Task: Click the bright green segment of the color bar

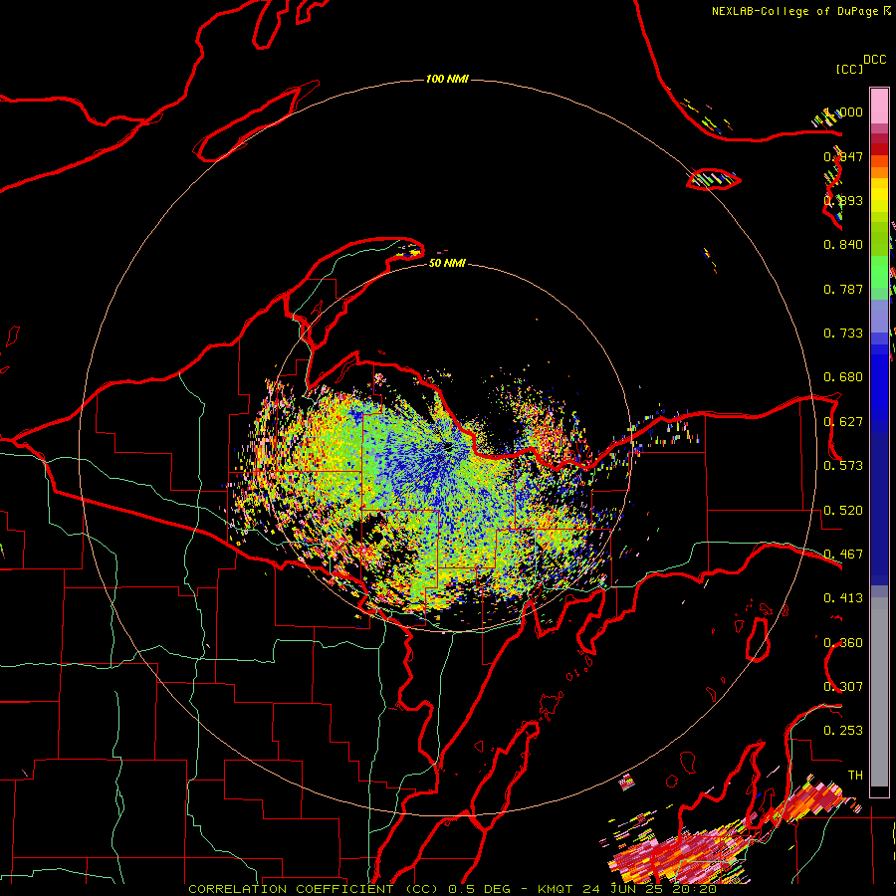Action: click(x=879, y=272)
